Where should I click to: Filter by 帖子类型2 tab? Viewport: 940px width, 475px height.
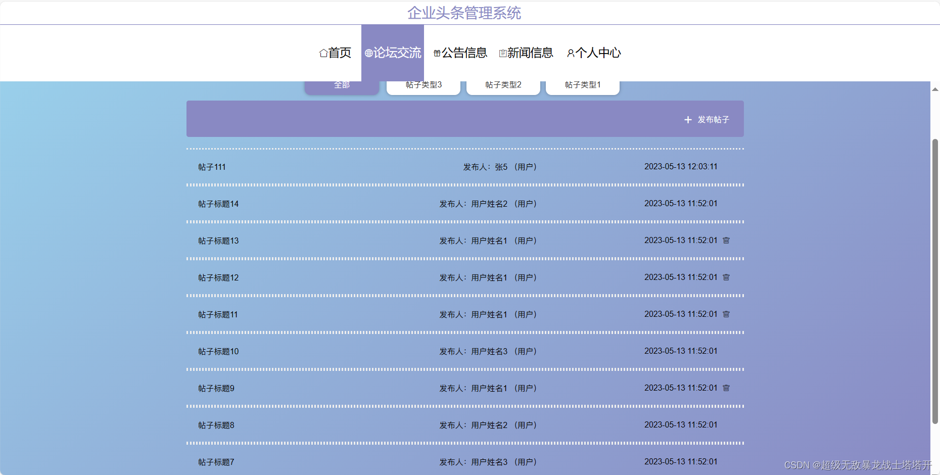(x=503, y=87)
